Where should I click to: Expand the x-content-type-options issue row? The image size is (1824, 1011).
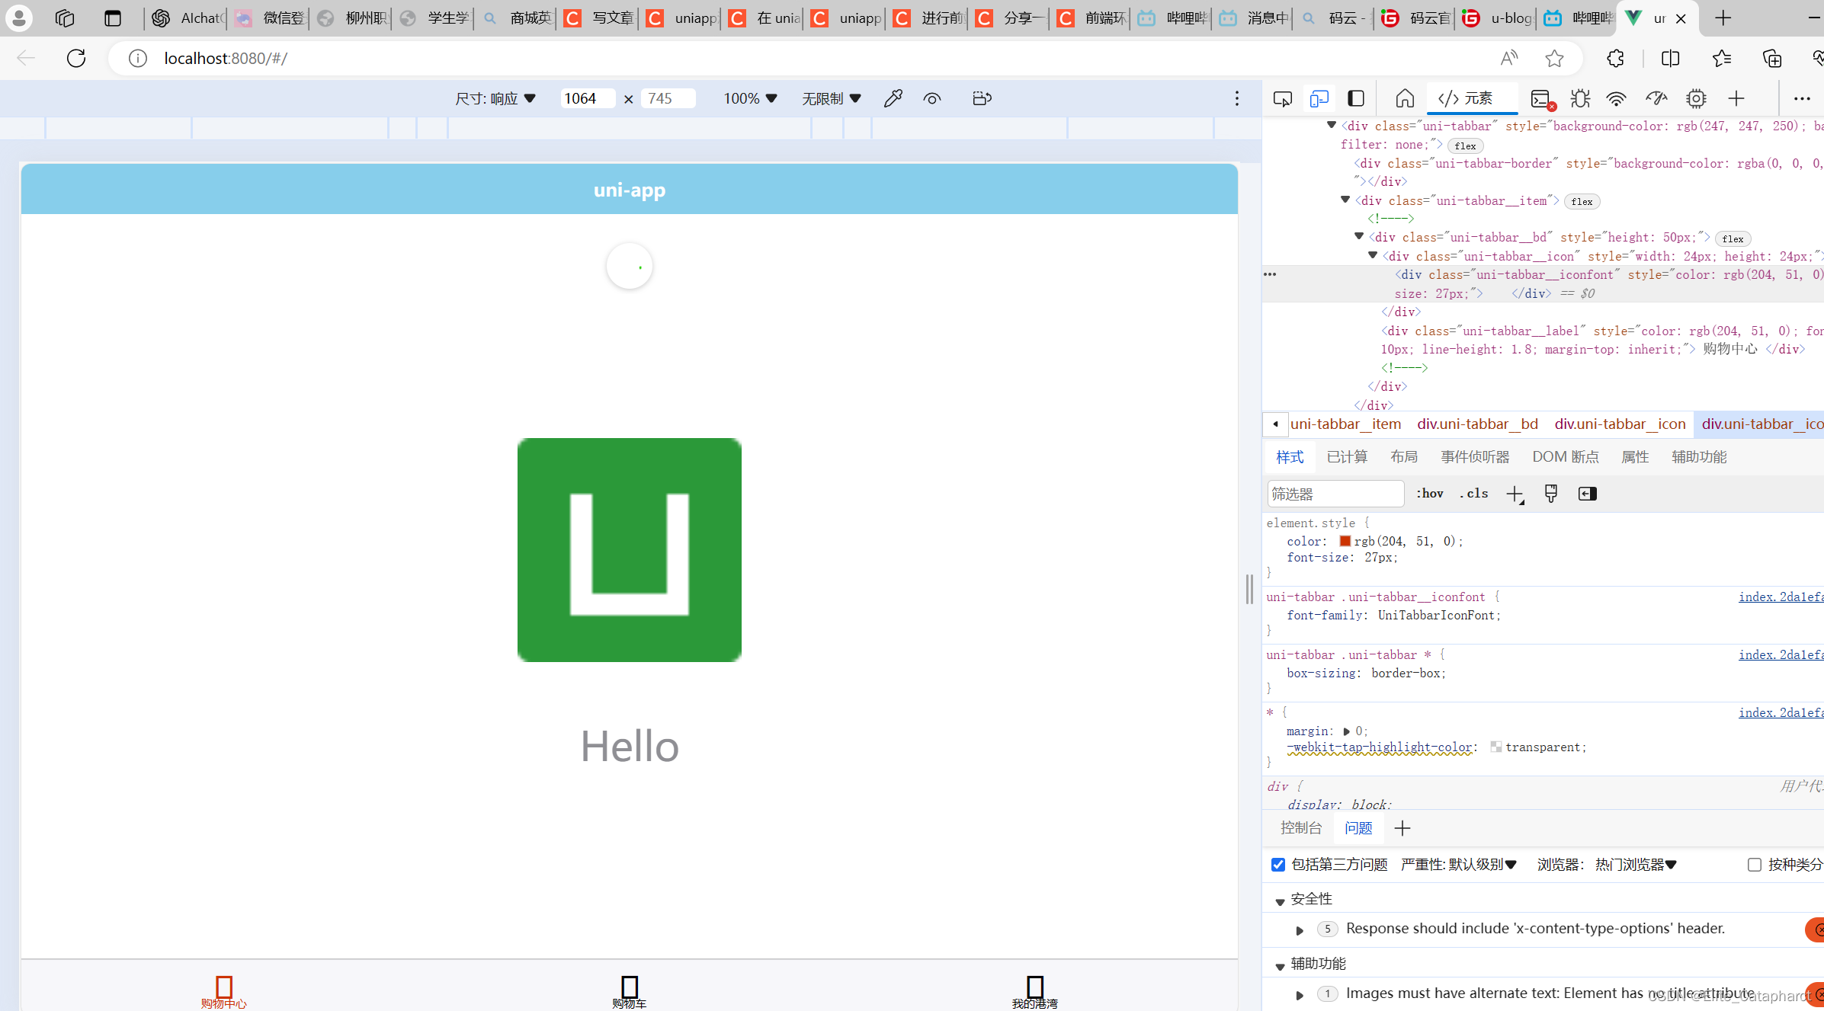[x=1300, y=929]
